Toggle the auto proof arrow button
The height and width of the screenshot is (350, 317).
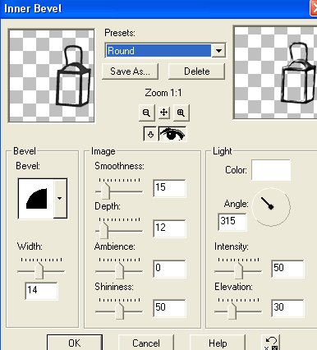150,134
